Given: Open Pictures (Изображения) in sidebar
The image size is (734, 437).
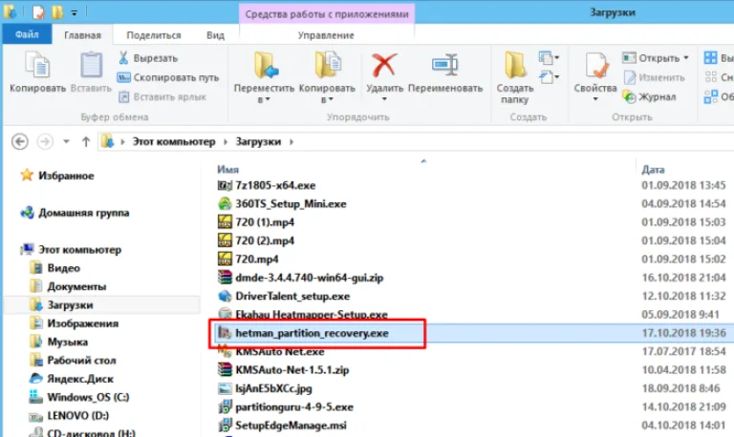Looking at the screenshot, I should coord(74,323).
